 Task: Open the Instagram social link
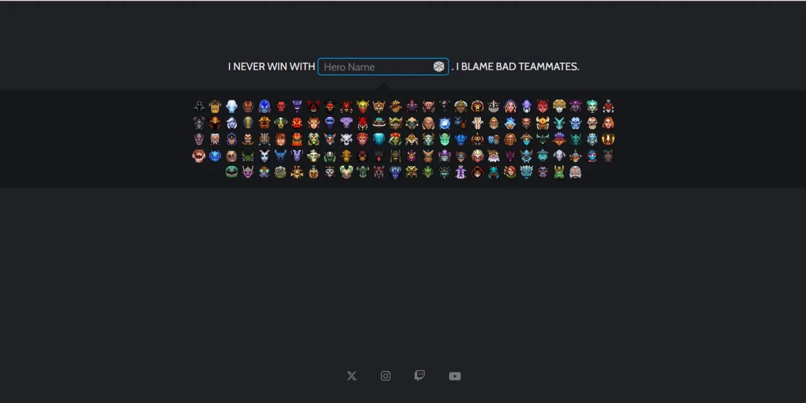coord(385,376)
